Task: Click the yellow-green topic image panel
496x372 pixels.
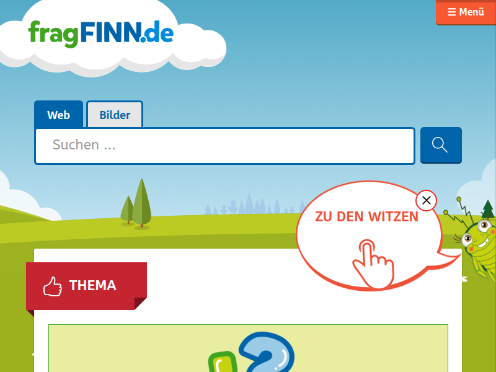Action: [249, 348]
